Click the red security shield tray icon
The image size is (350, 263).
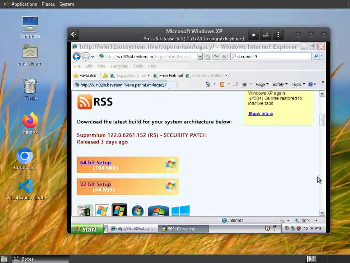[298, 228]
